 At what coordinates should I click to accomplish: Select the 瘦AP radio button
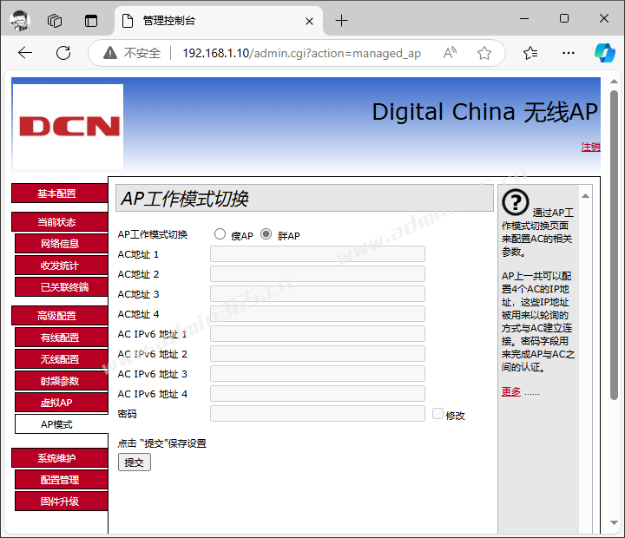click(x=220, y=234)
